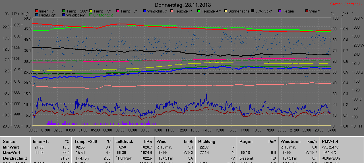The width and height of the screenshot is (364, 163).
Task: Select the Sonnenschein legend label
Action: [x=240, y=11]
